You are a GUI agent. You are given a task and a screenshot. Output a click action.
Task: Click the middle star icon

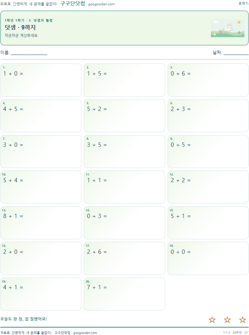[227, 320]
